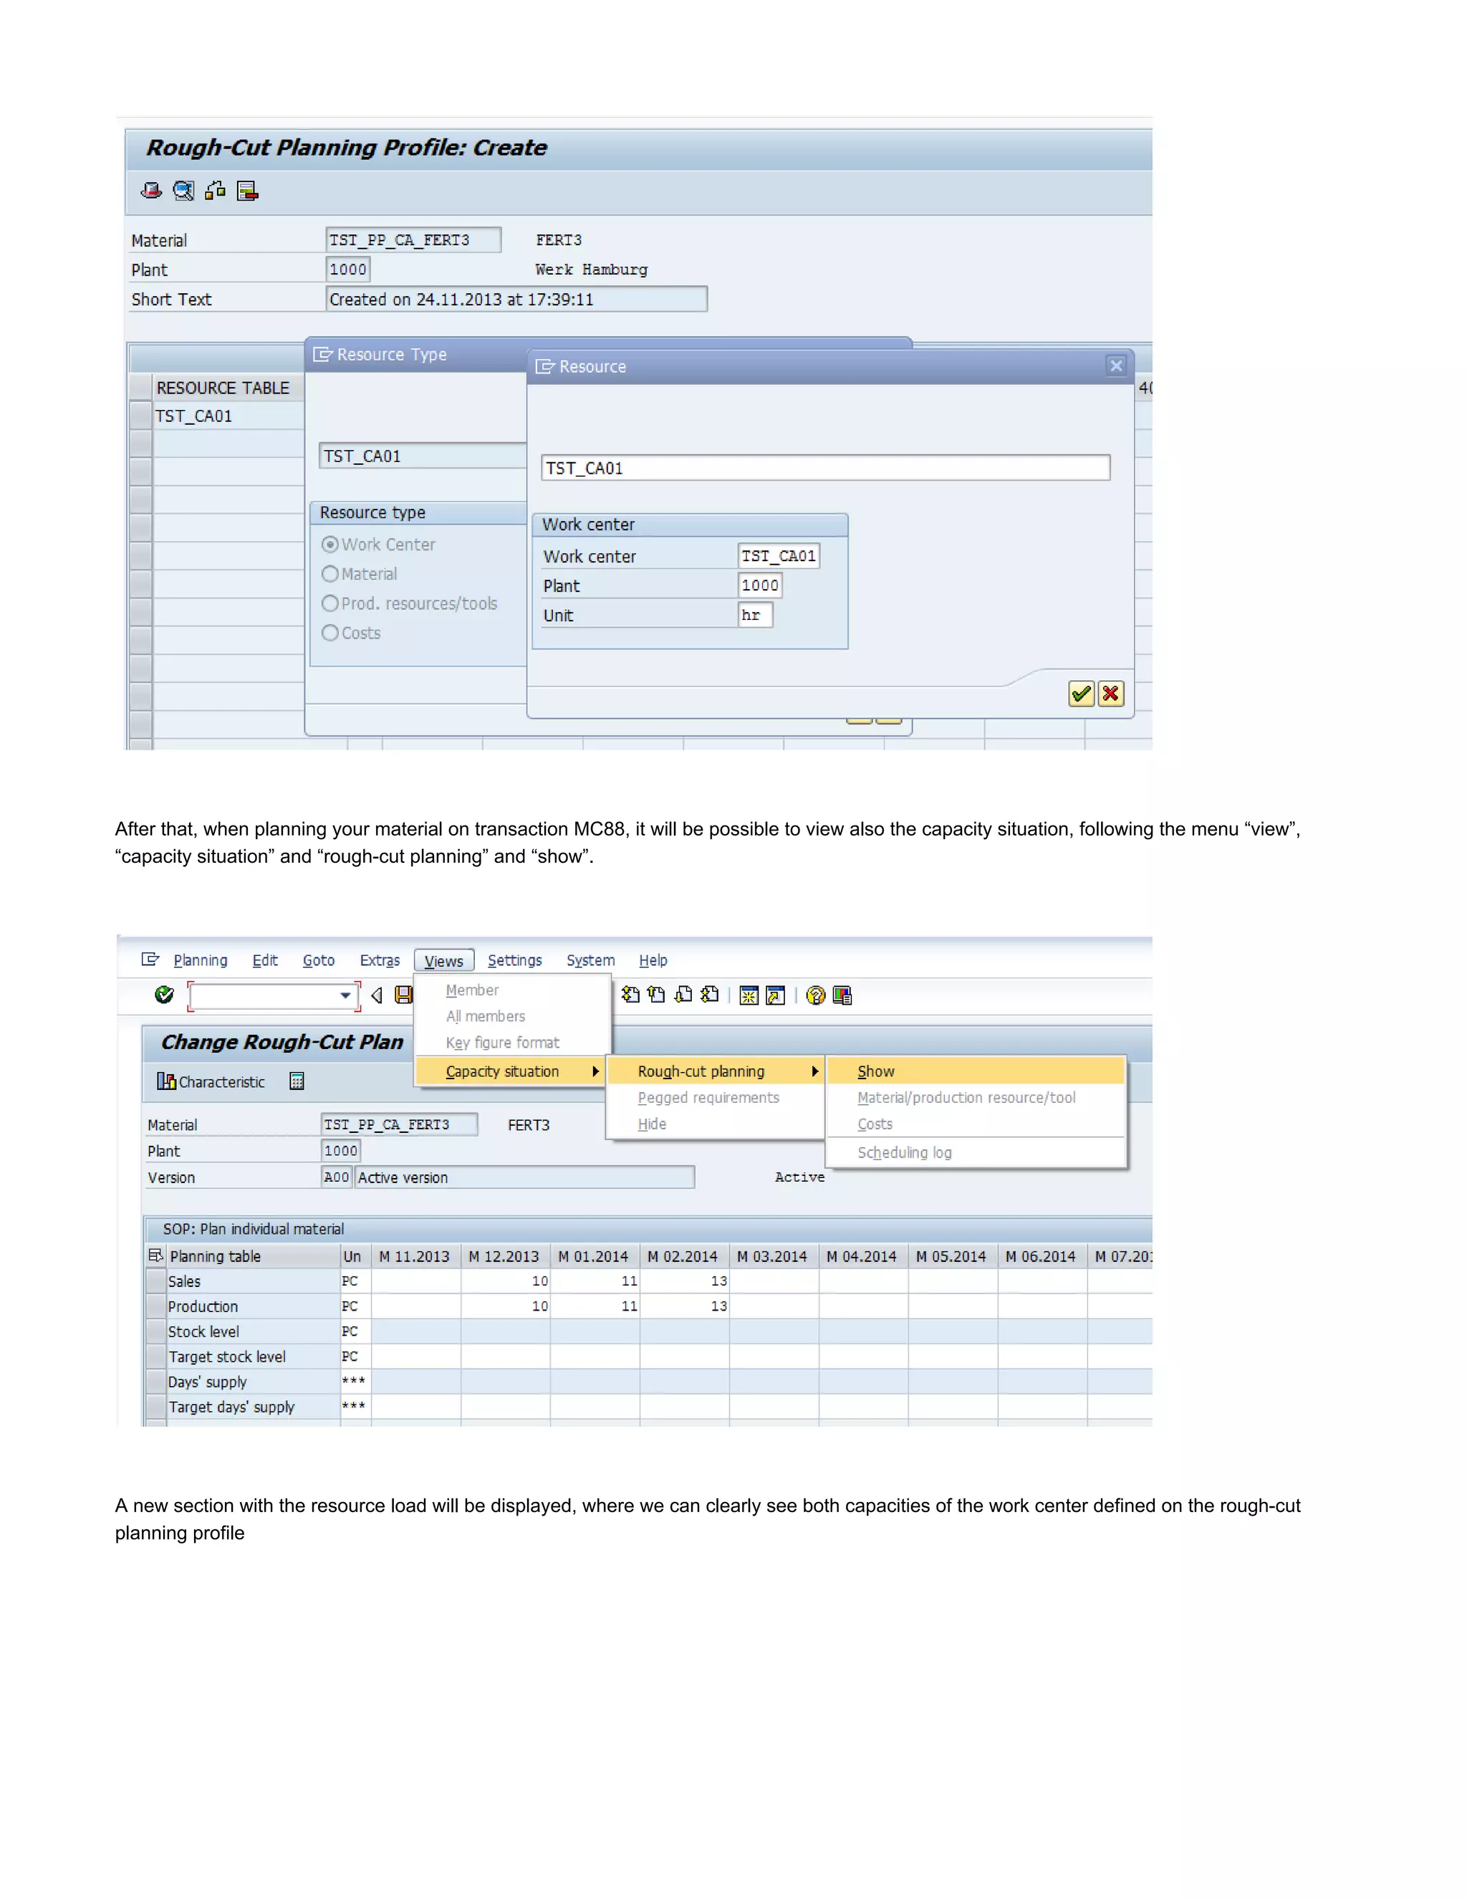Expand the Capacity situation submenu
1467x1899 pixels.
510,1071
